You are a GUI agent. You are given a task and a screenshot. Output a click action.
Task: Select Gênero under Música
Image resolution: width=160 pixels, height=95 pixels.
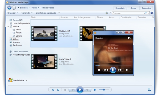(x=17, y=36)
